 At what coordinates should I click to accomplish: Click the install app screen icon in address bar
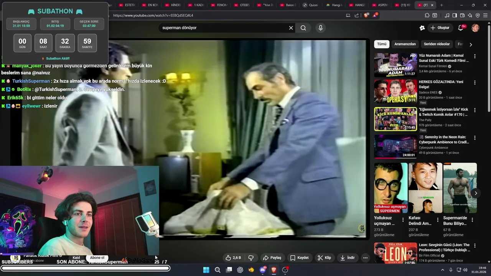pyautogui.click(x=348, y=15)
